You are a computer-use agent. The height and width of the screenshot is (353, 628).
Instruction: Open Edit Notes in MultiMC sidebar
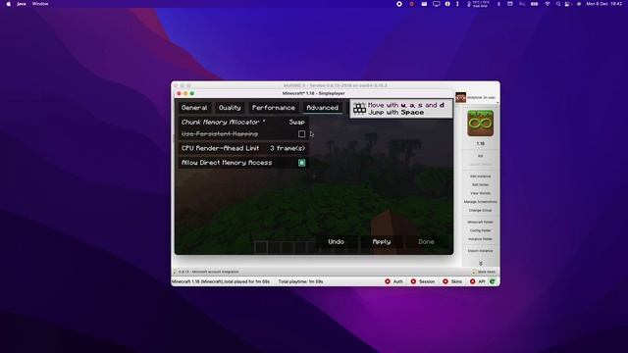pos(480,185)
